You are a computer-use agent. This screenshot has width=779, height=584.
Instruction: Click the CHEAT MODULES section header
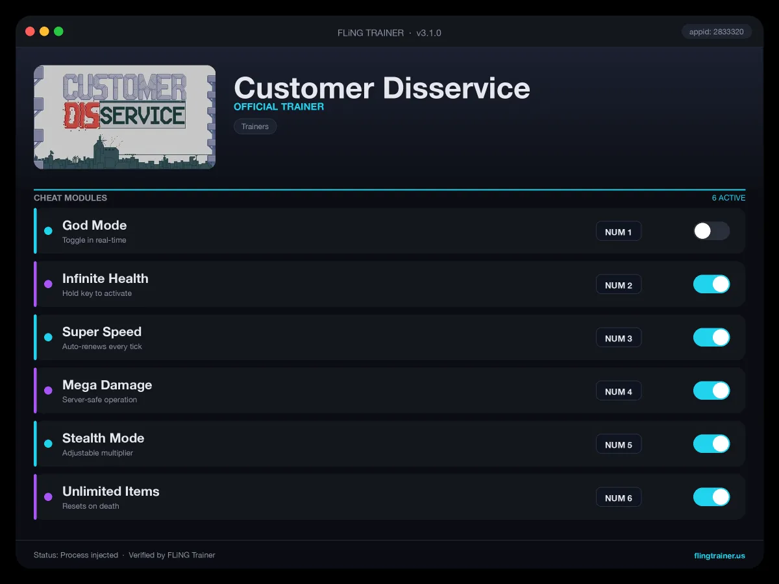click(70, 198)
